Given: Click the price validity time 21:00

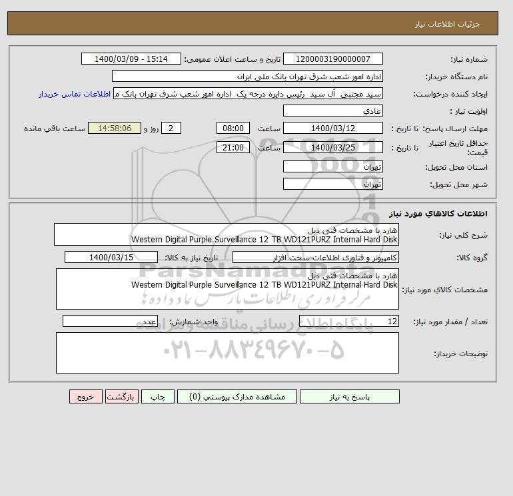Looking at the screenshot, I should pyautogui.click(x=233, y=147).
